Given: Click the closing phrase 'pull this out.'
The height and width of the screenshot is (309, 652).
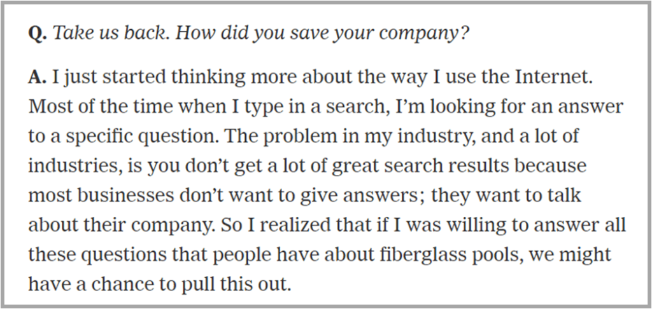Looking at the screenshot, I should 236,285.
